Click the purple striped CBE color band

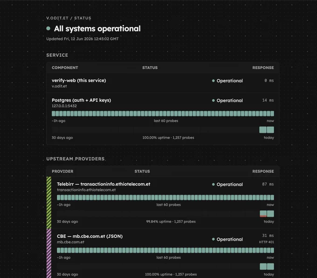pos(49,253)
